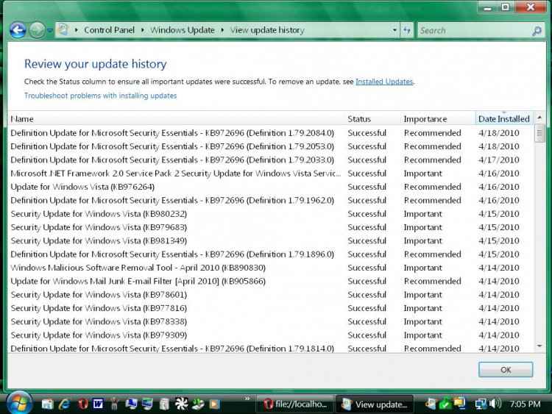Select Security Update for Windows Vista (KB979309)
This screenshot has width=552, height=414.
pyautogui.click(x=270, y=335)
